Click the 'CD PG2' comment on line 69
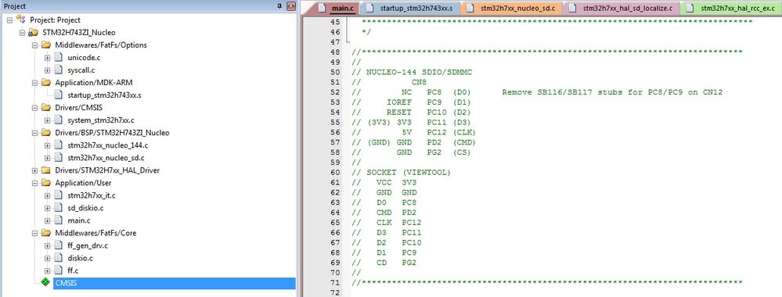 pos(397,263)
